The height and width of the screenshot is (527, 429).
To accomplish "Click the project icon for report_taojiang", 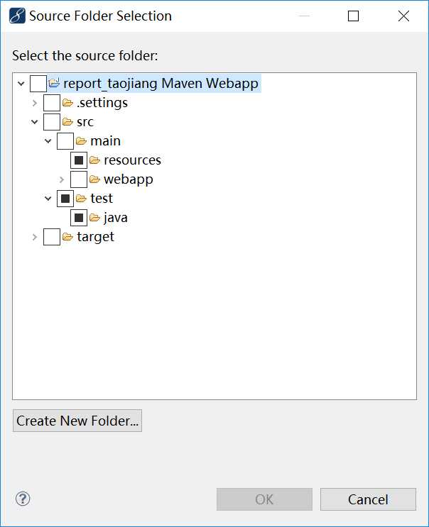I will [55, 84].
